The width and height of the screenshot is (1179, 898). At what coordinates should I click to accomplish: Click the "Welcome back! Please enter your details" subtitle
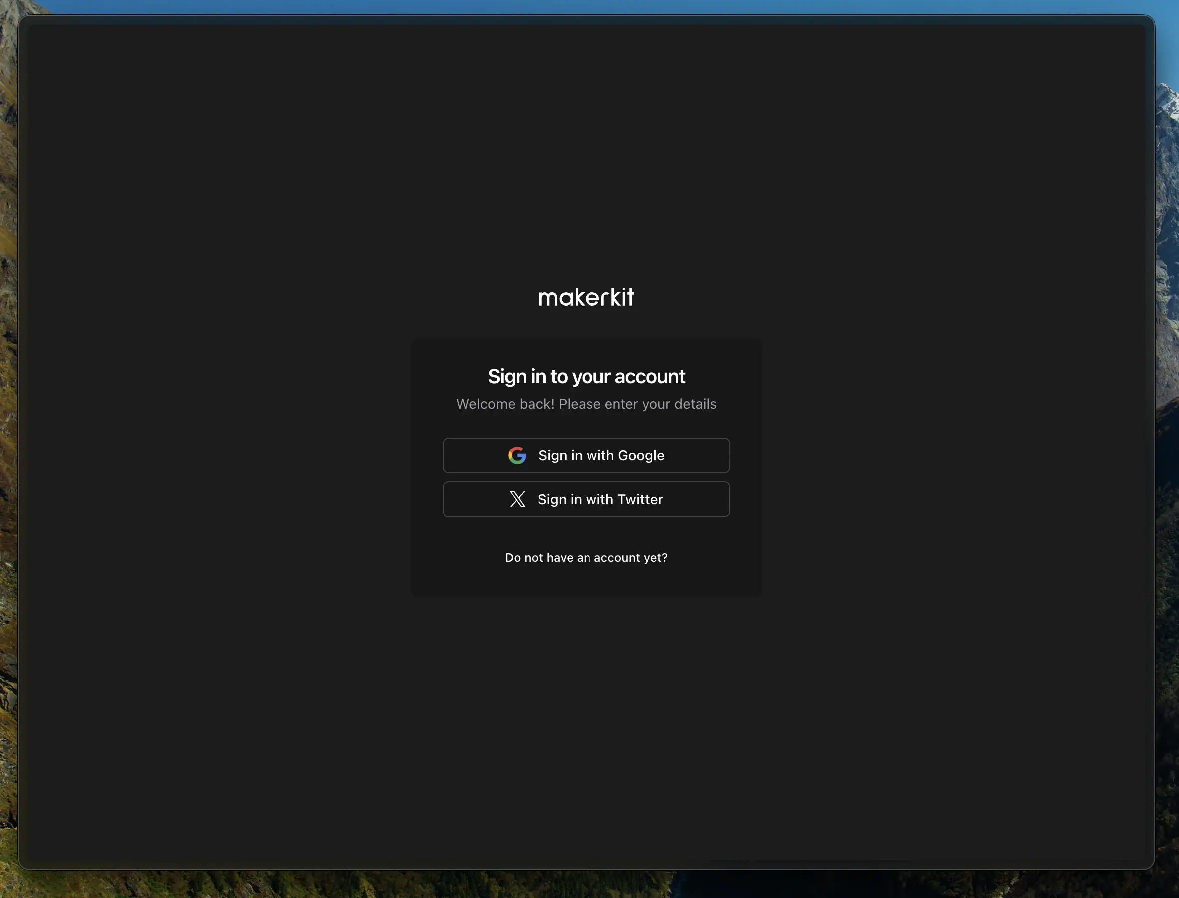(x=586, y=404)
